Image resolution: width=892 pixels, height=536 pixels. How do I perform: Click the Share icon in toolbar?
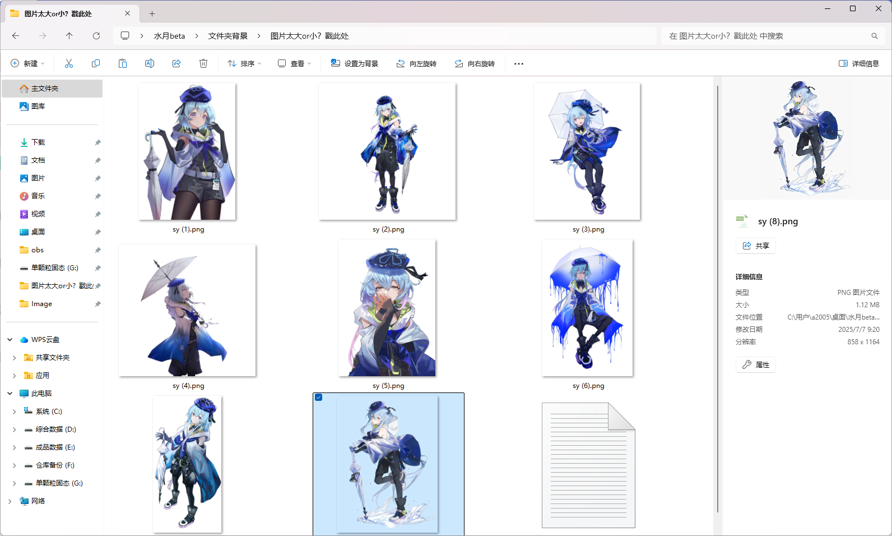pos(176,63)
